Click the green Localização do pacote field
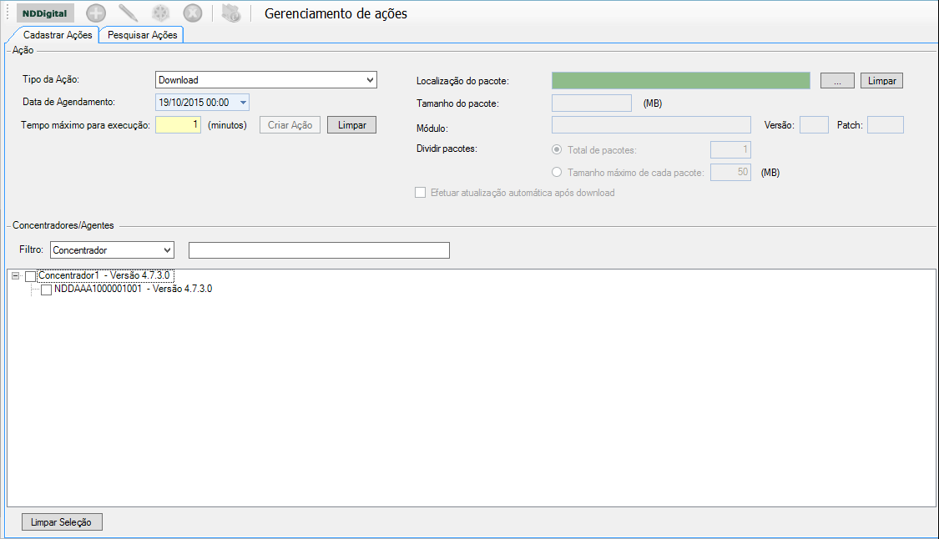 [680, 80]
